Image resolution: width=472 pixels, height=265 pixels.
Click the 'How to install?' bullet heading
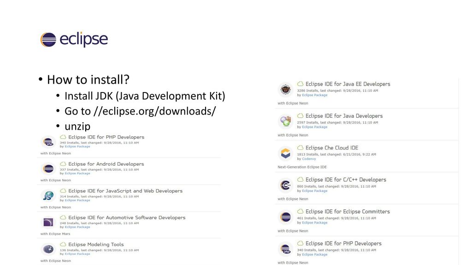[88, 80]
